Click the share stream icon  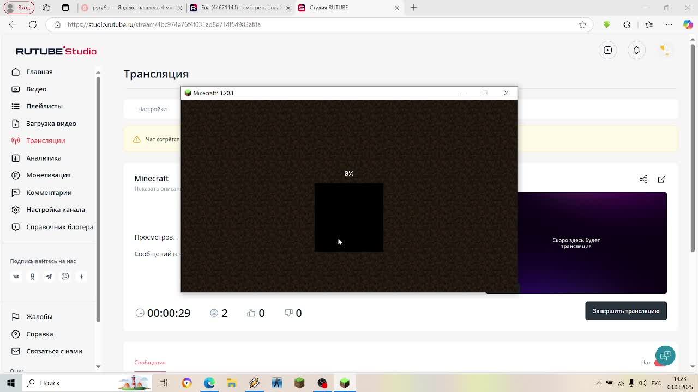click(643, 179)
